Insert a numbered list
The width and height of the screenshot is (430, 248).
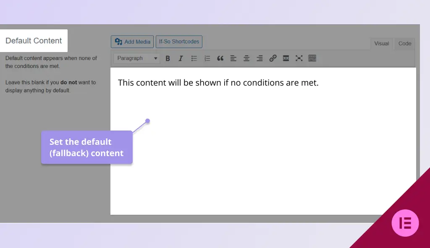point(207,58)
